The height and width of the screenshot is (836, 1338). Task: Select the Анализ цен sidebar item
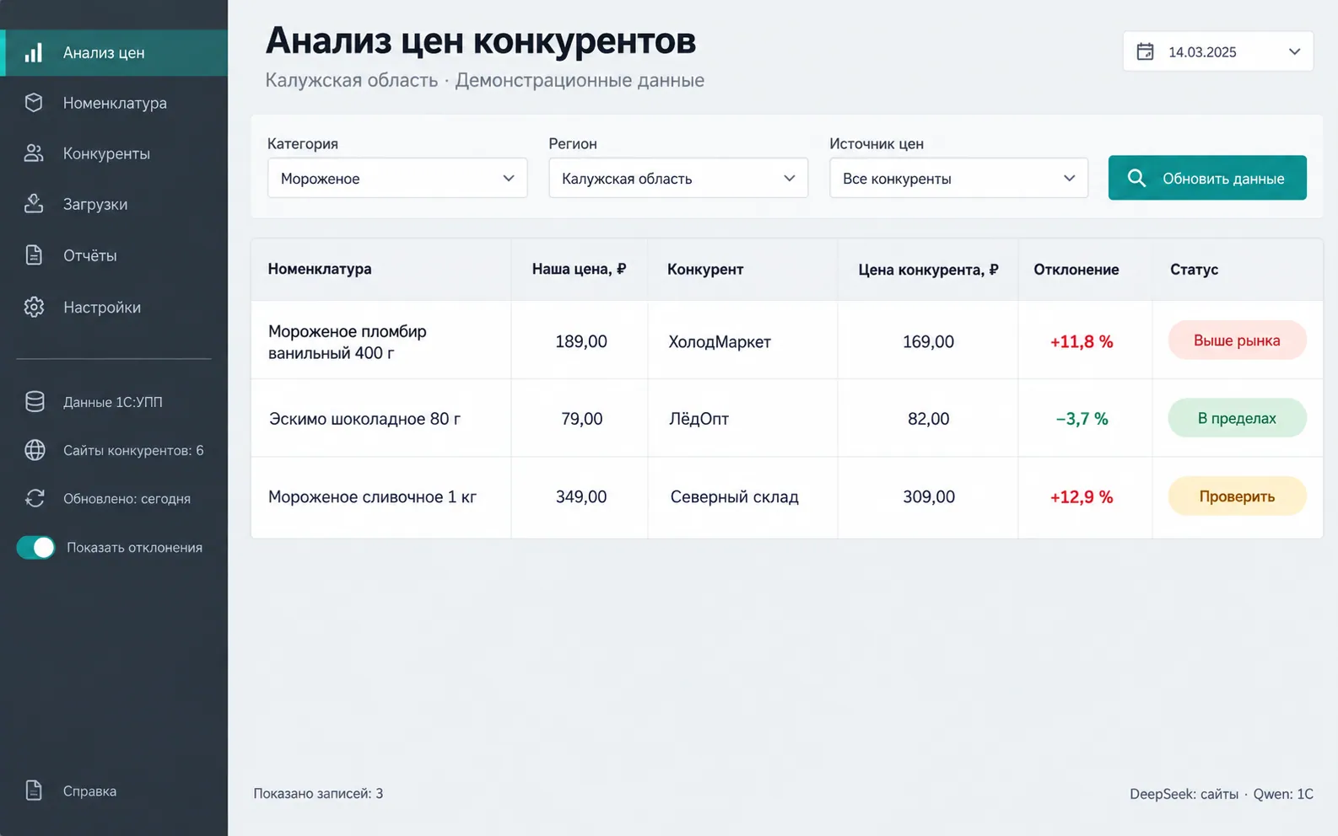point(114,53)
